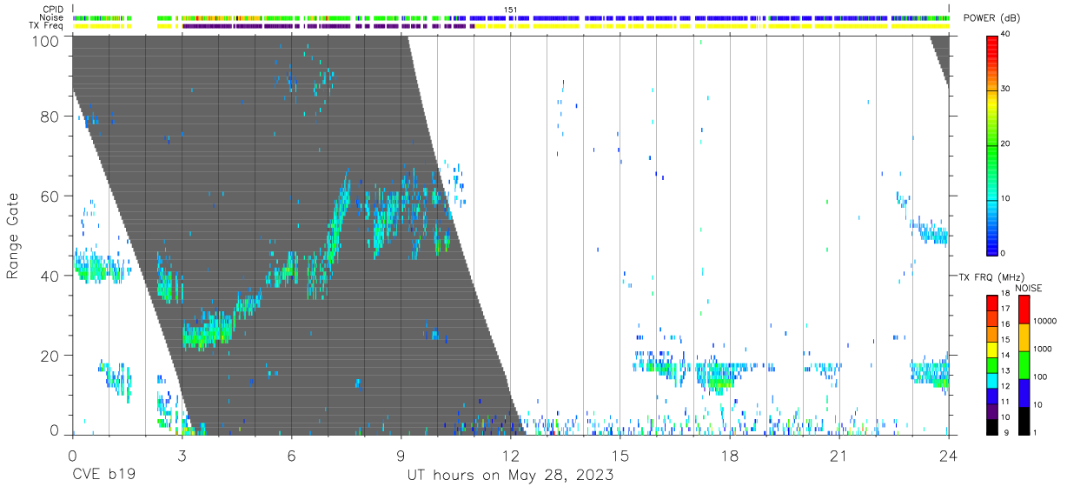Click the CVE b19 radar beam label

pos(103,476)
